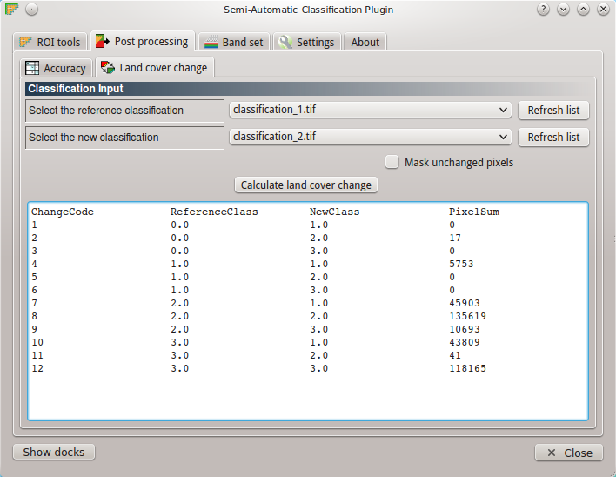Click the X icon on Close button
Image resolution: width=616 pixels, height=477 pixels.
pyautogui.click(x=551, y=453)
